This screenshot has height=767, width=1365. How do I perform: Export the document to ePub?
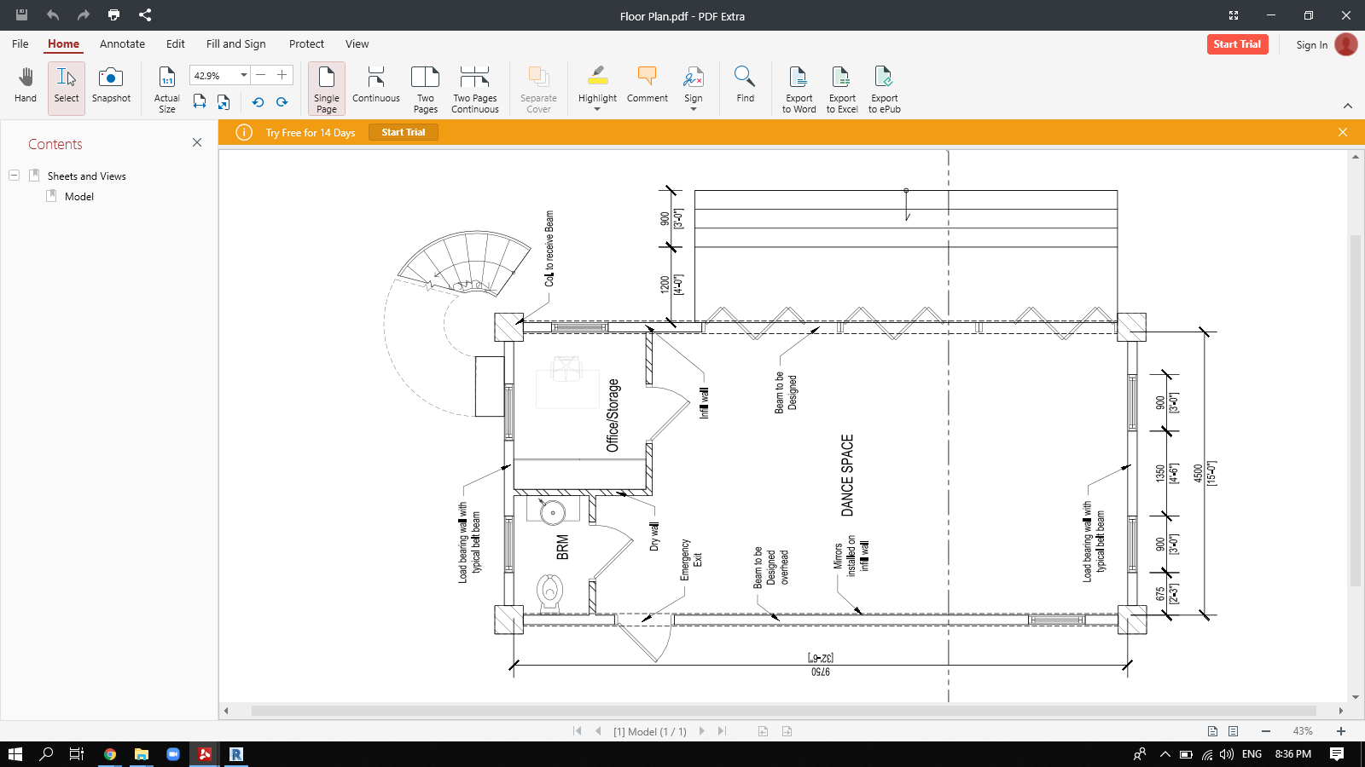[884, 88]
